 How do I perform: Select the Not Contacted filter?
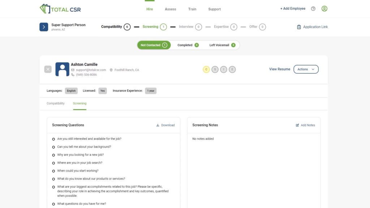coord(153,45)
